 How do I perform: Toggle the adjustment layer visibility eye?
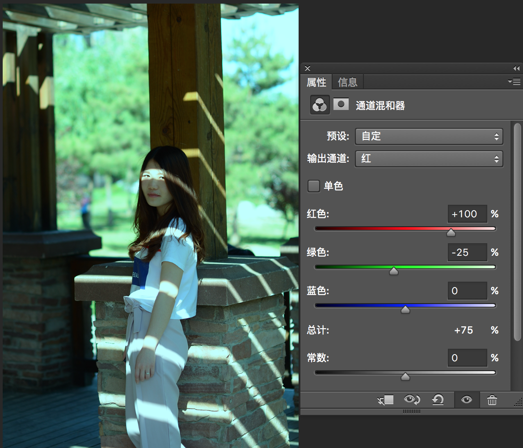pos(466,399)
